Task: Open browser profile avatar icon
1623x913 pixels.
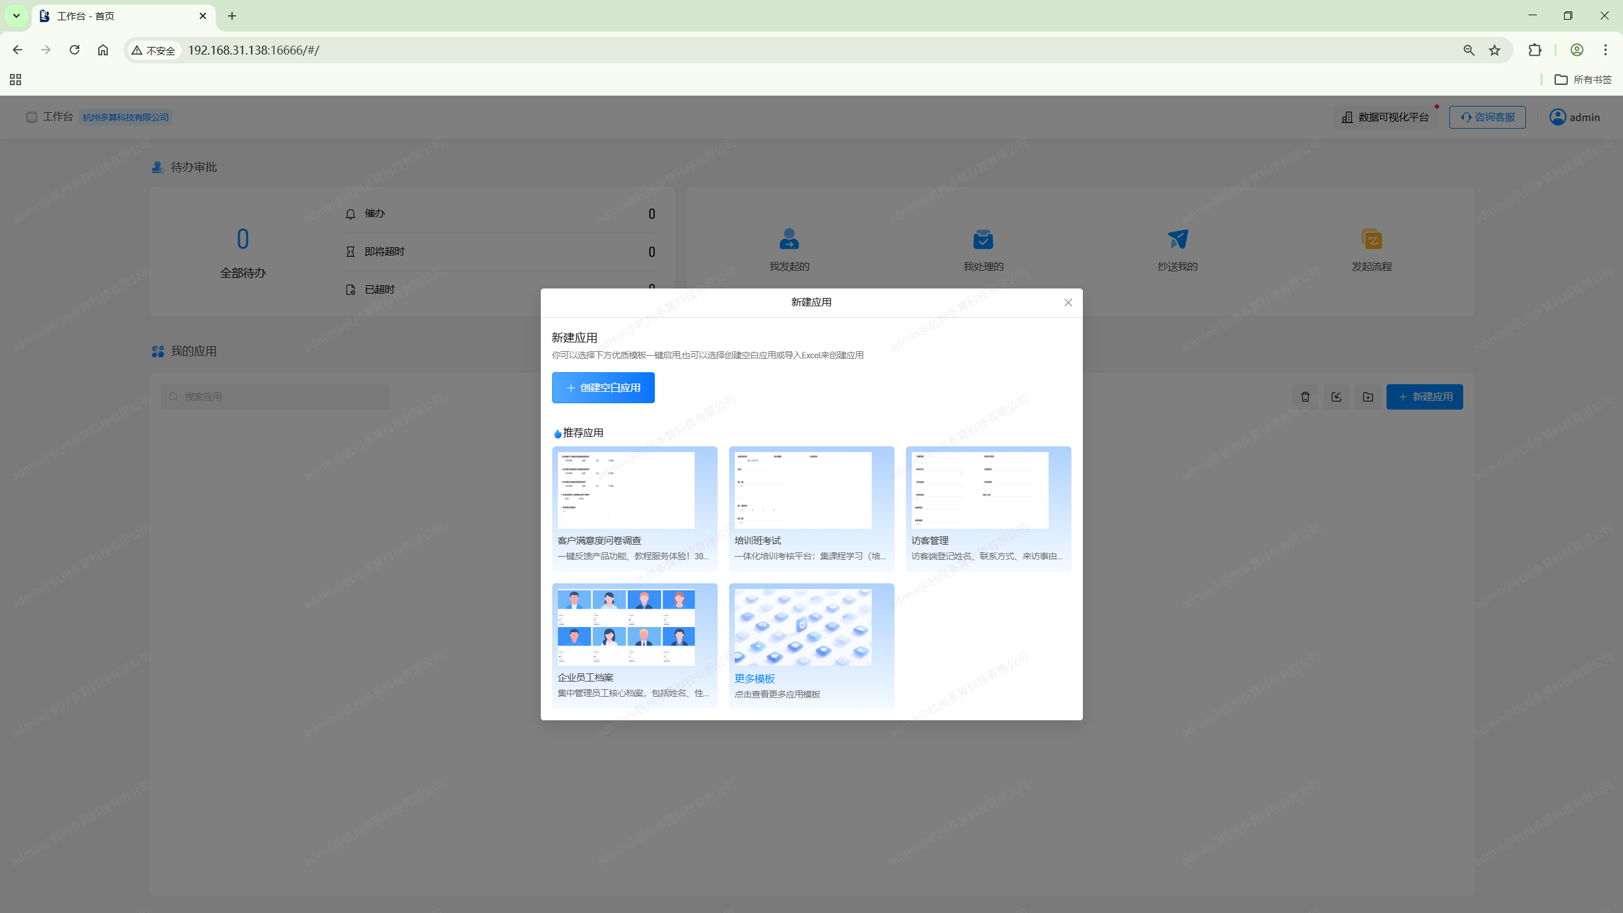Action: tap(1577, 50)
